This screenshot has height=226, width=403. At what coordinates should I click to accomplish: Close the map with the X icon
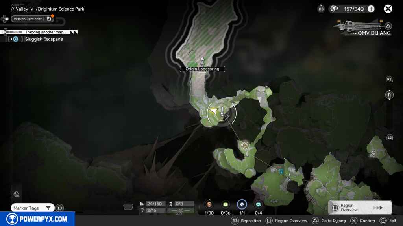388,9
